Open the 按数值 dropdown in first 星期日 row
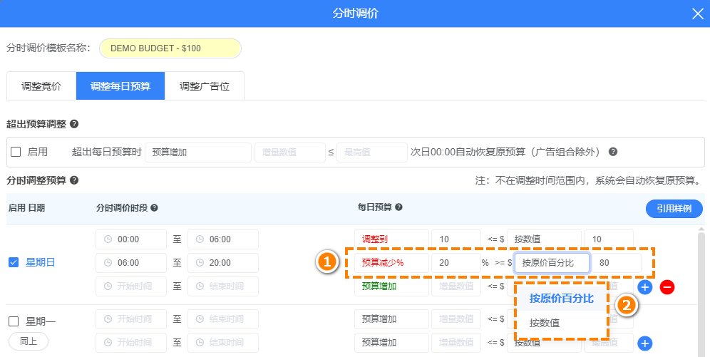The height and width of the screenshot is (357, 710). click(x=545, y=239)
